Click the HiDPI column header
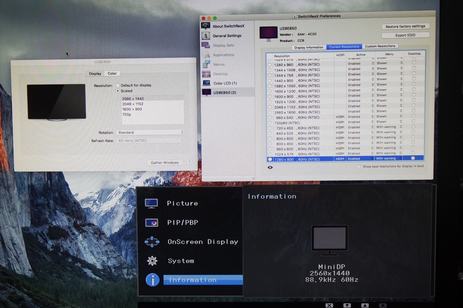463x308 pixels. pos(340,55)
